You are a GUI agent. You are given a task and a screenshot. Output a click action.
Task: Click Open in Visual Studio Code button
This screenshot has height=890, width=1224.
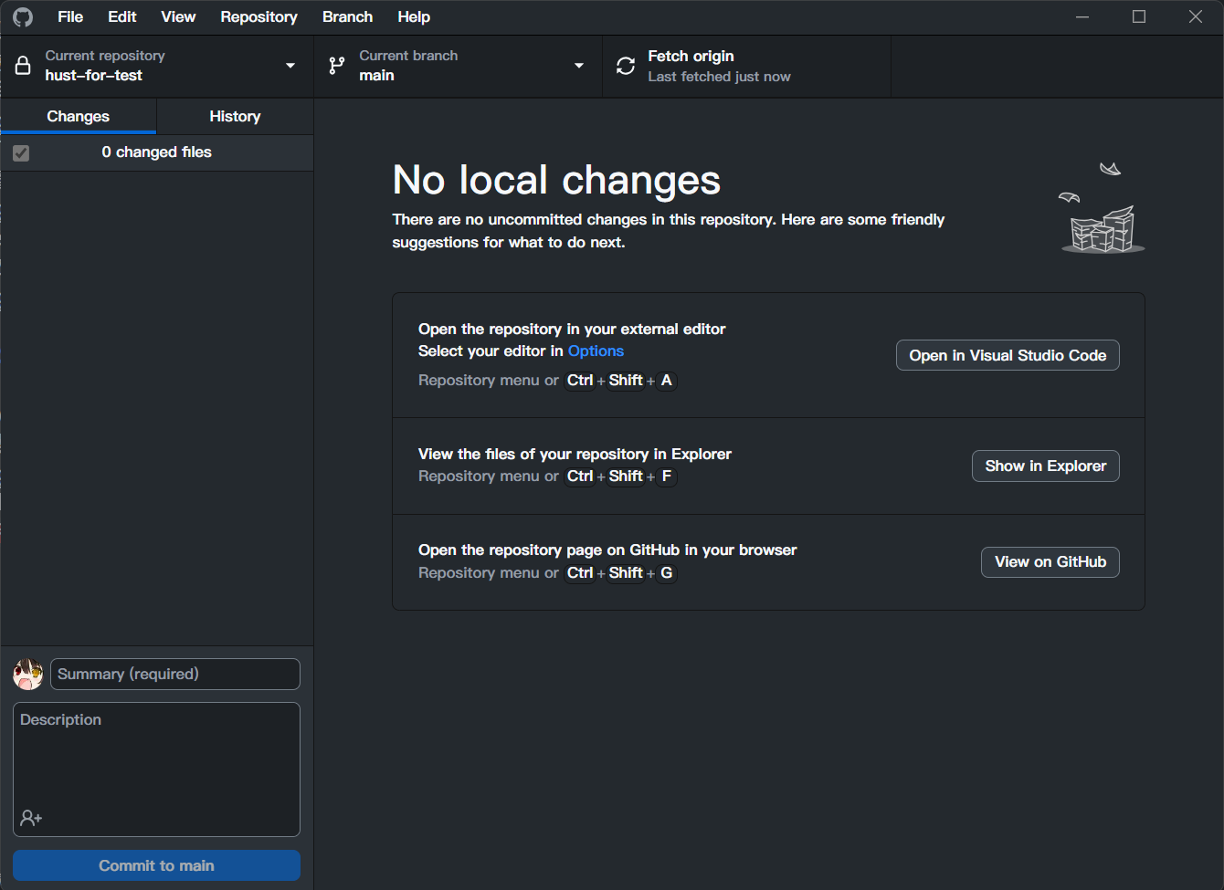[1008, 356]
